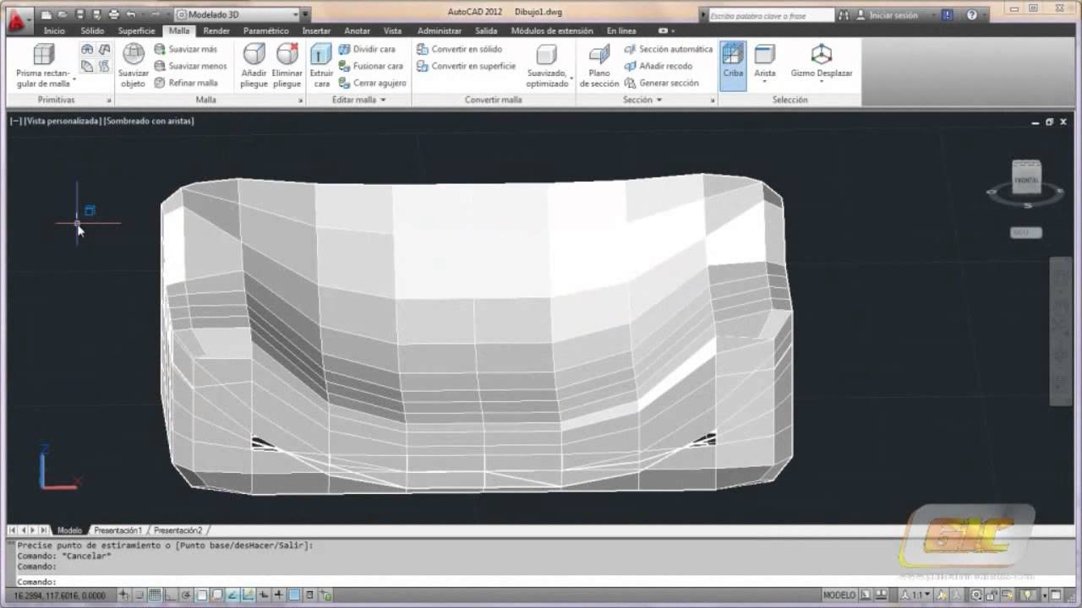Screen dimensions: 1082x608
Task: Switch to the Render ribbon tab
Action: tap(216, 30)
